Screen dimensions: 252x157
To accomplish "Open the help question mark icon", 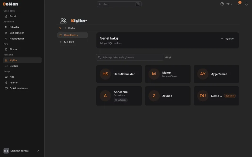I will [x=222, y=4].
